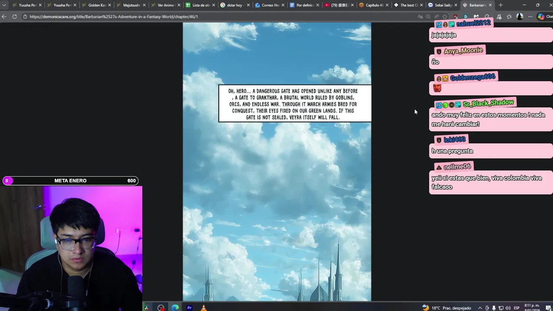Screen dimensions: 553x311
Task: Open DaVinci Resolve from the taskbar
Action: pyautogui.click(x=147, y=308)
